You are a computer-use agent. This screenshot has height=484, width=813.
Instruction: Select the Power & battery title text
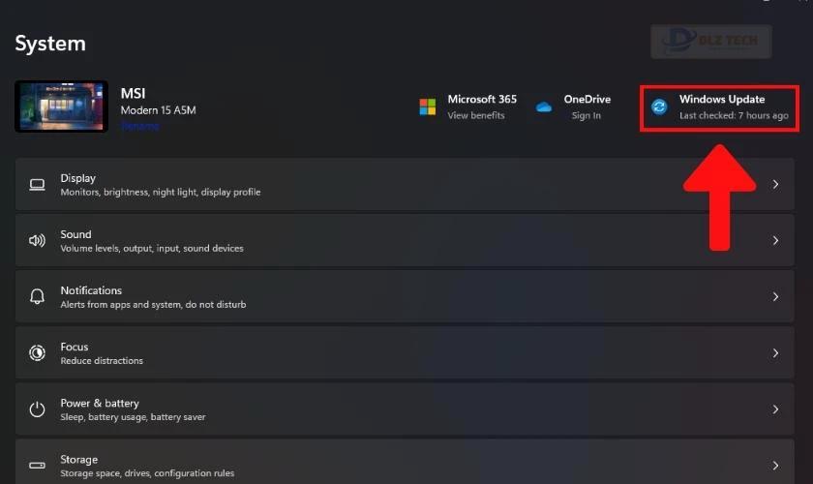[100, 403]
